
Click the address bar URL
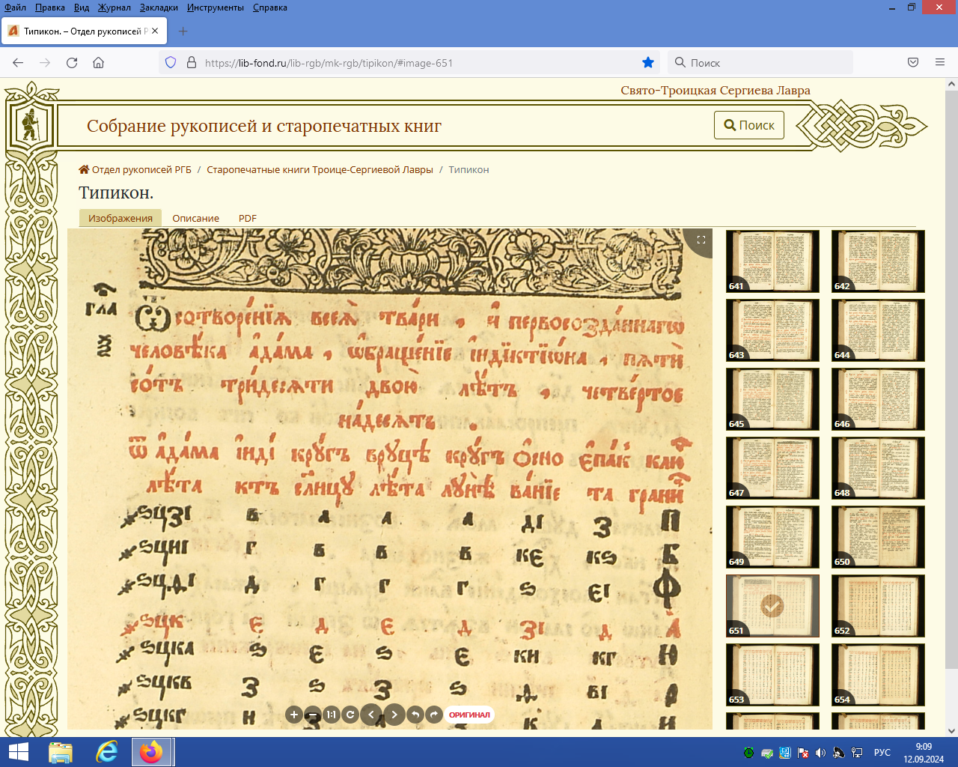(x=329, y=63)
